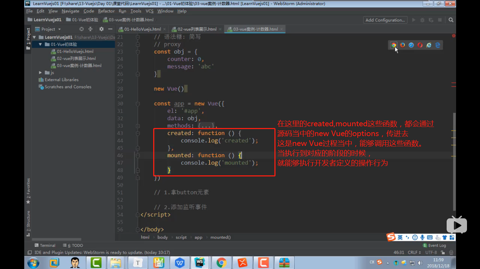Toggle the 1: Project side tool window
The width and height of the screenshot is (480, 269).
coord(28,39)
